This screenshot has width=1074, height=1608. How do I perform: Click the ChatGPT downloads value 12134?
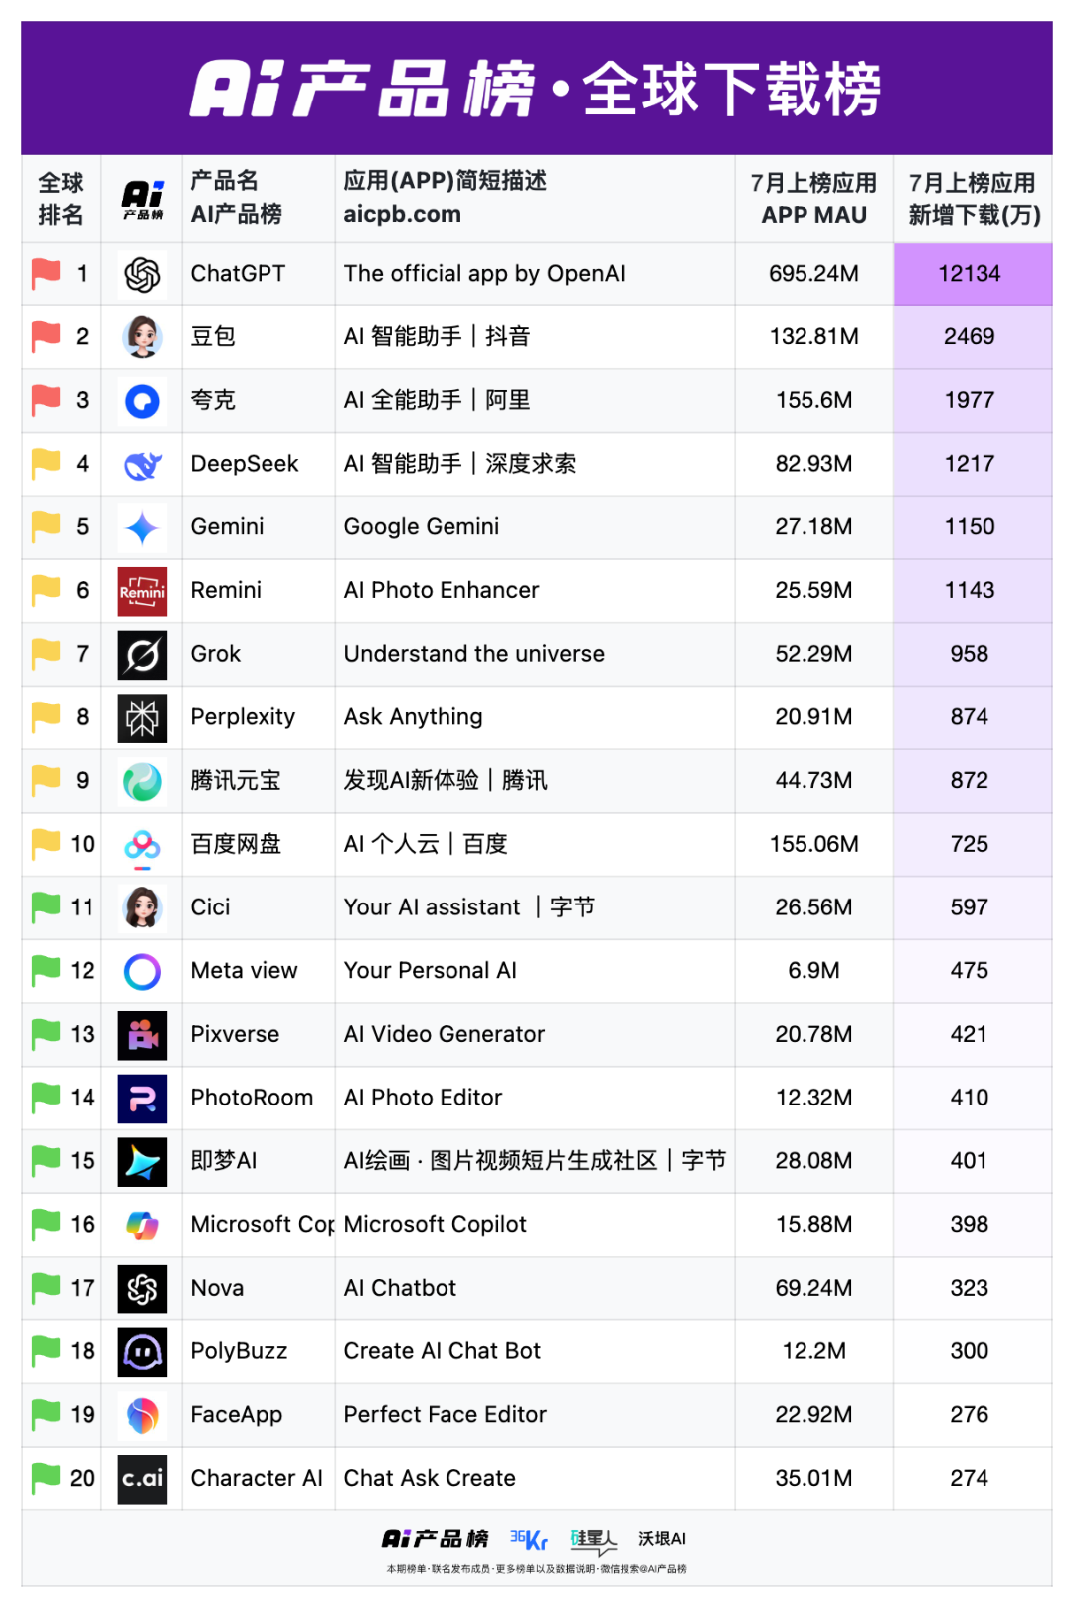(970, 274)
